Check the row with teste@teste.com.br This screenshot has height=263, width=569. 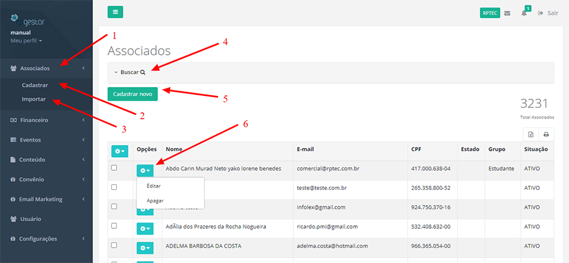(114, 187)
